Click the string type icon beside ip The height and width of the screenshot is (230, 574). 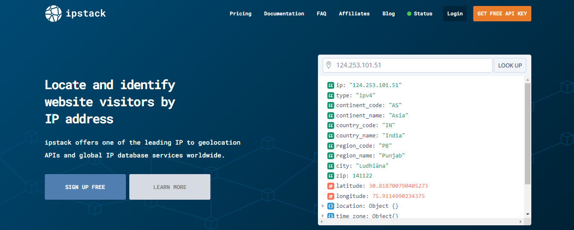pos(331,85)
